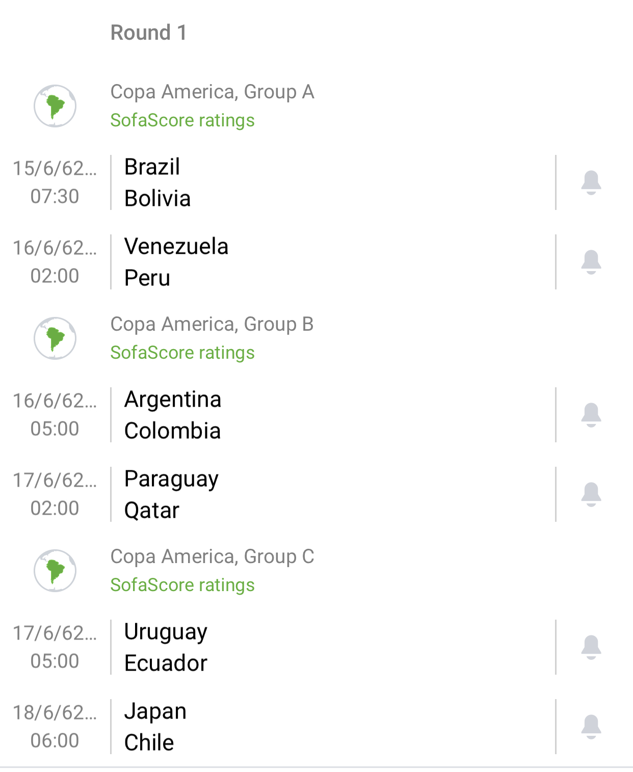Tap the Group B South America globe icon
This screenshot has height=772, width=633.
(55, 338)
